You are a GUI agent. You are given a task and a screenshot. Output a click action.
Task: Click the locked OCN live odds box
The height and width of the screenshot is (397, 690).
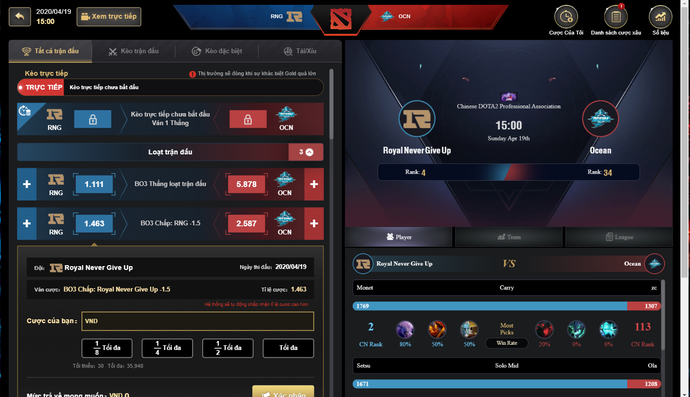pos(248,119)
